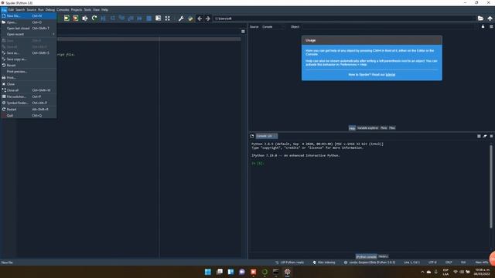This screenshot has height=278, width=495.
Task: Click the conda environment status bar entry
Action: point(370,263)
